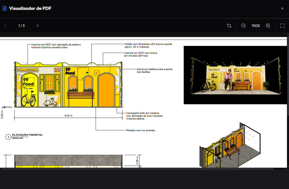Click the 6,00 m dimension text
The width and height of the screenshot is (289, 189).
coord(68,116)
